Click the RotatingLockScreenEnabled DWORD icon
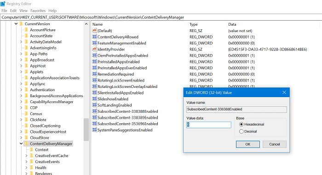 pos(94,80)
